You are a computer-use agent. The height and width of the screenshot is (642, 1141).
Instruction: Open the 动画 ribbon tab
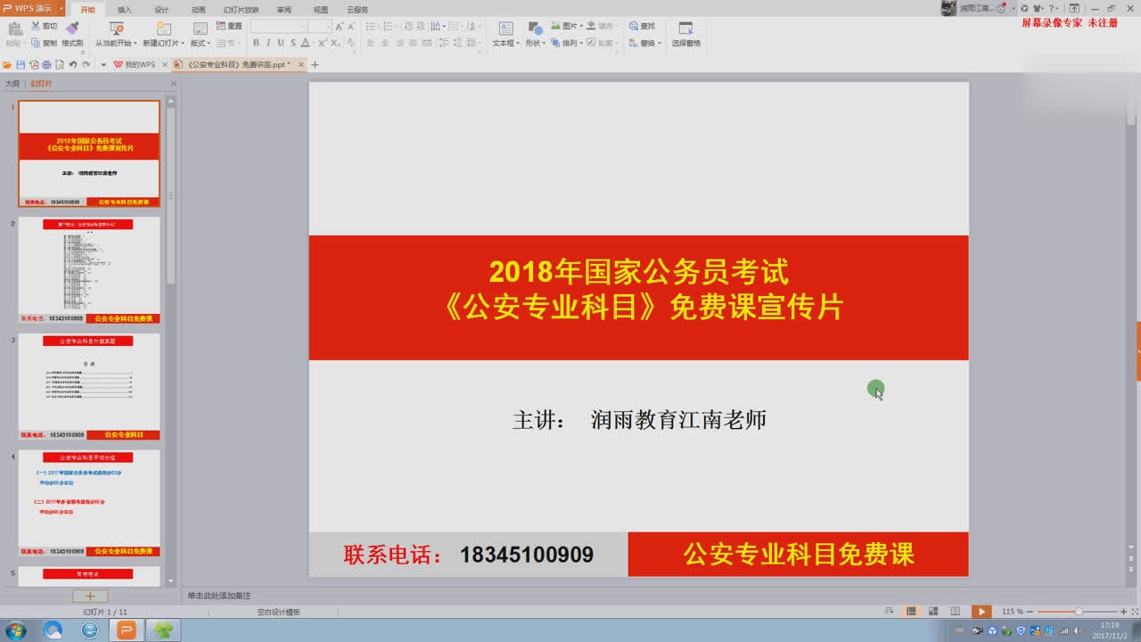(198, 10)
